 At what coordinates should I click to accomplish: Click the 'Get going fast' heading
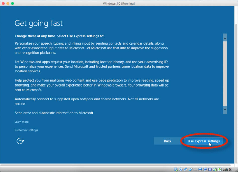point(38,23)
